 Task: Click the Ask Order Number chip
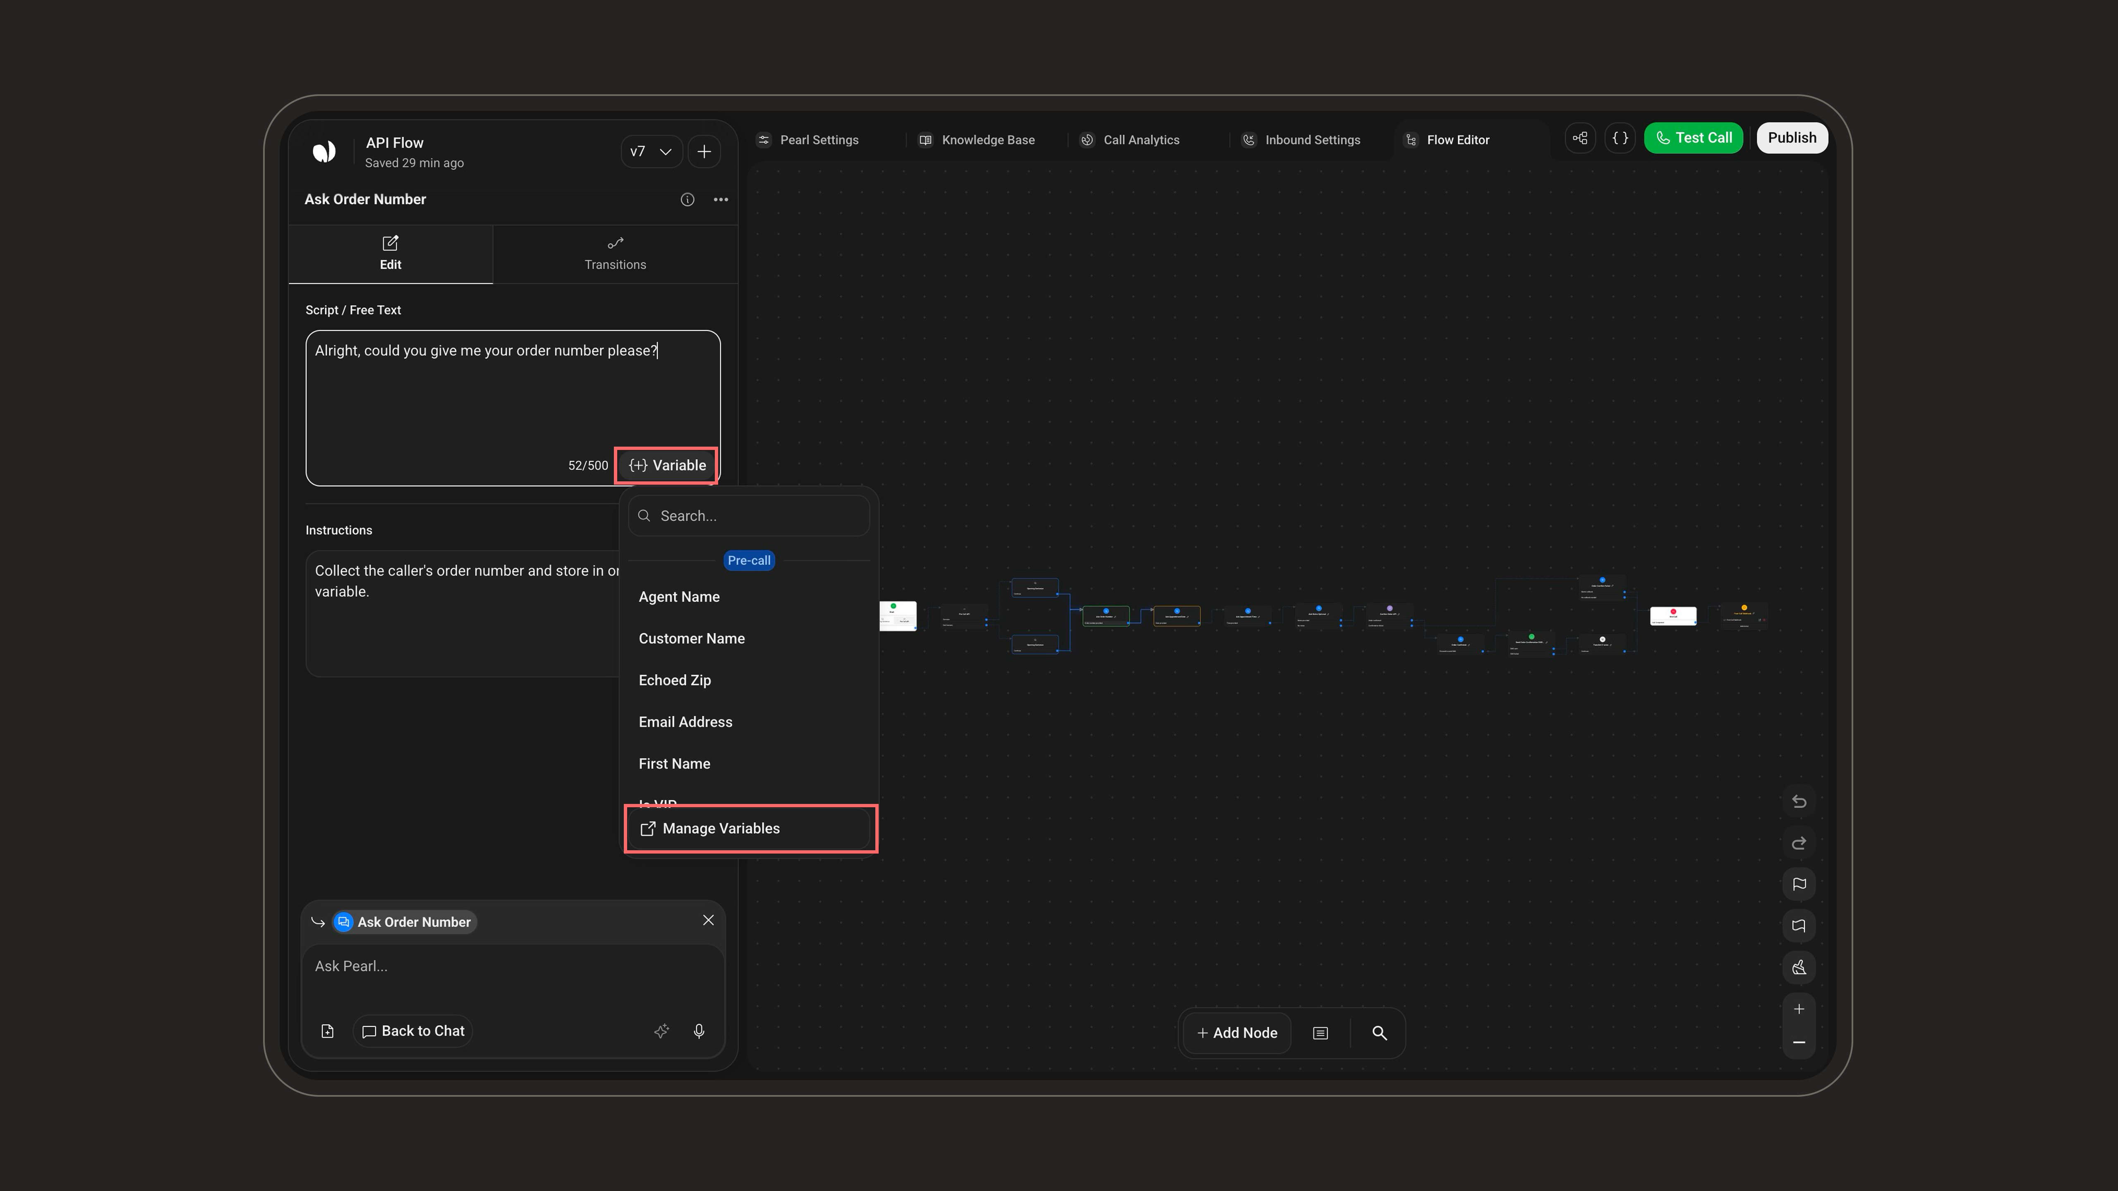(x=405, y=922)
